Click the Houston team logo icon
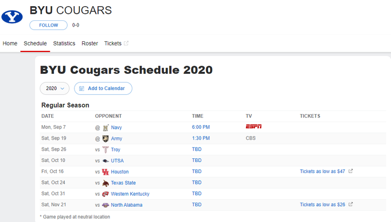The image size is (391, 222). (105, 172)
